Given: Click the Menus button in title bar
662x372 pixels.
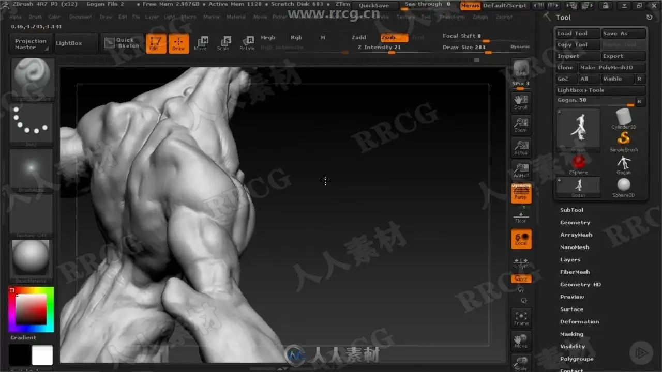Looking at the screenshot, I should pyautogui.click(x=470, y=6).
